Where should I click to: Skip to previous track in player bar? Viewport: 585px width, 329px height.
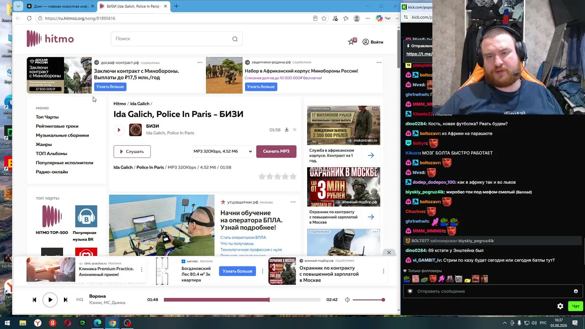[34, 300]
